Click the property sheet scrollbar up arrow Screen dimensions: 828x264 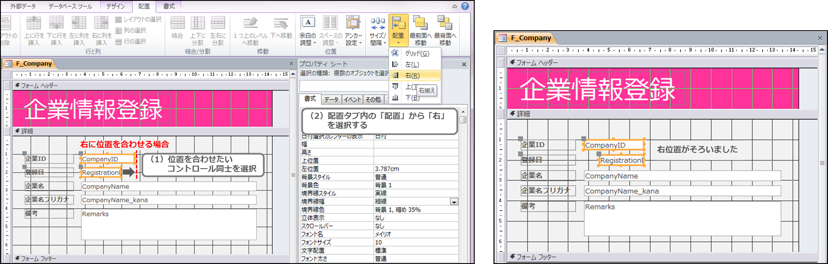(463, 112)
